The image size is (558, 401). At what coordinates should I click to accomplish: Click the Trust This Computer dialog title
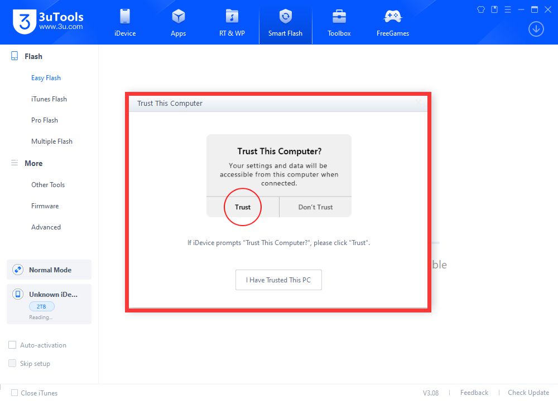pos(170,104)
